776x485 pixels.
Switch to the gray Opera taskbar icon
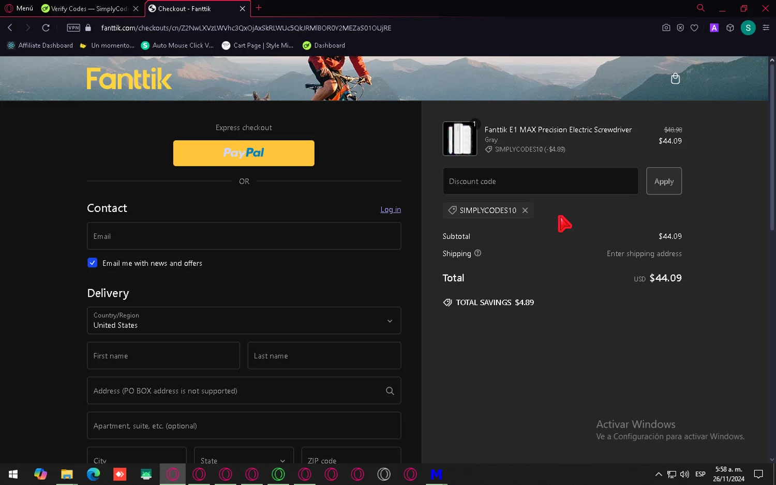(x=384, y=474)
